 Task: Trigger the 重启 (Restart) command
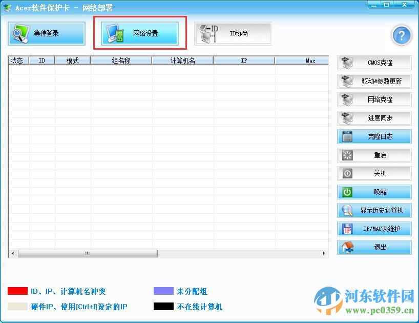pyautogui.click(x=373, y=155)
